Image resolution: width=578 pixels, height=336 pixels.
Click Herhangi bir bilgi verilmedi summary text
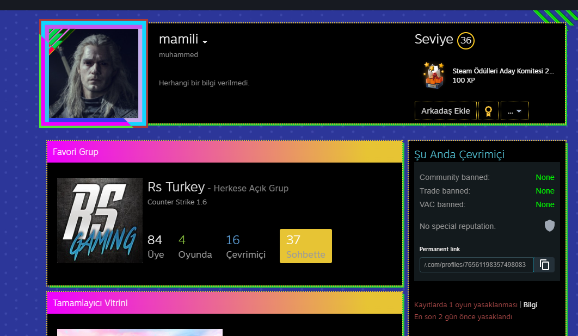click(x=204, y=83)
